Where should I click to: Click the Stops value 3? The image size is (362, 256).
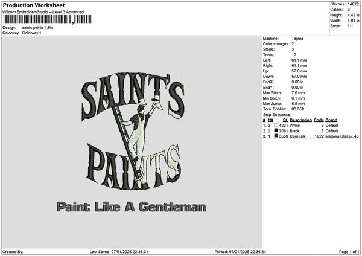click(293, 50)
